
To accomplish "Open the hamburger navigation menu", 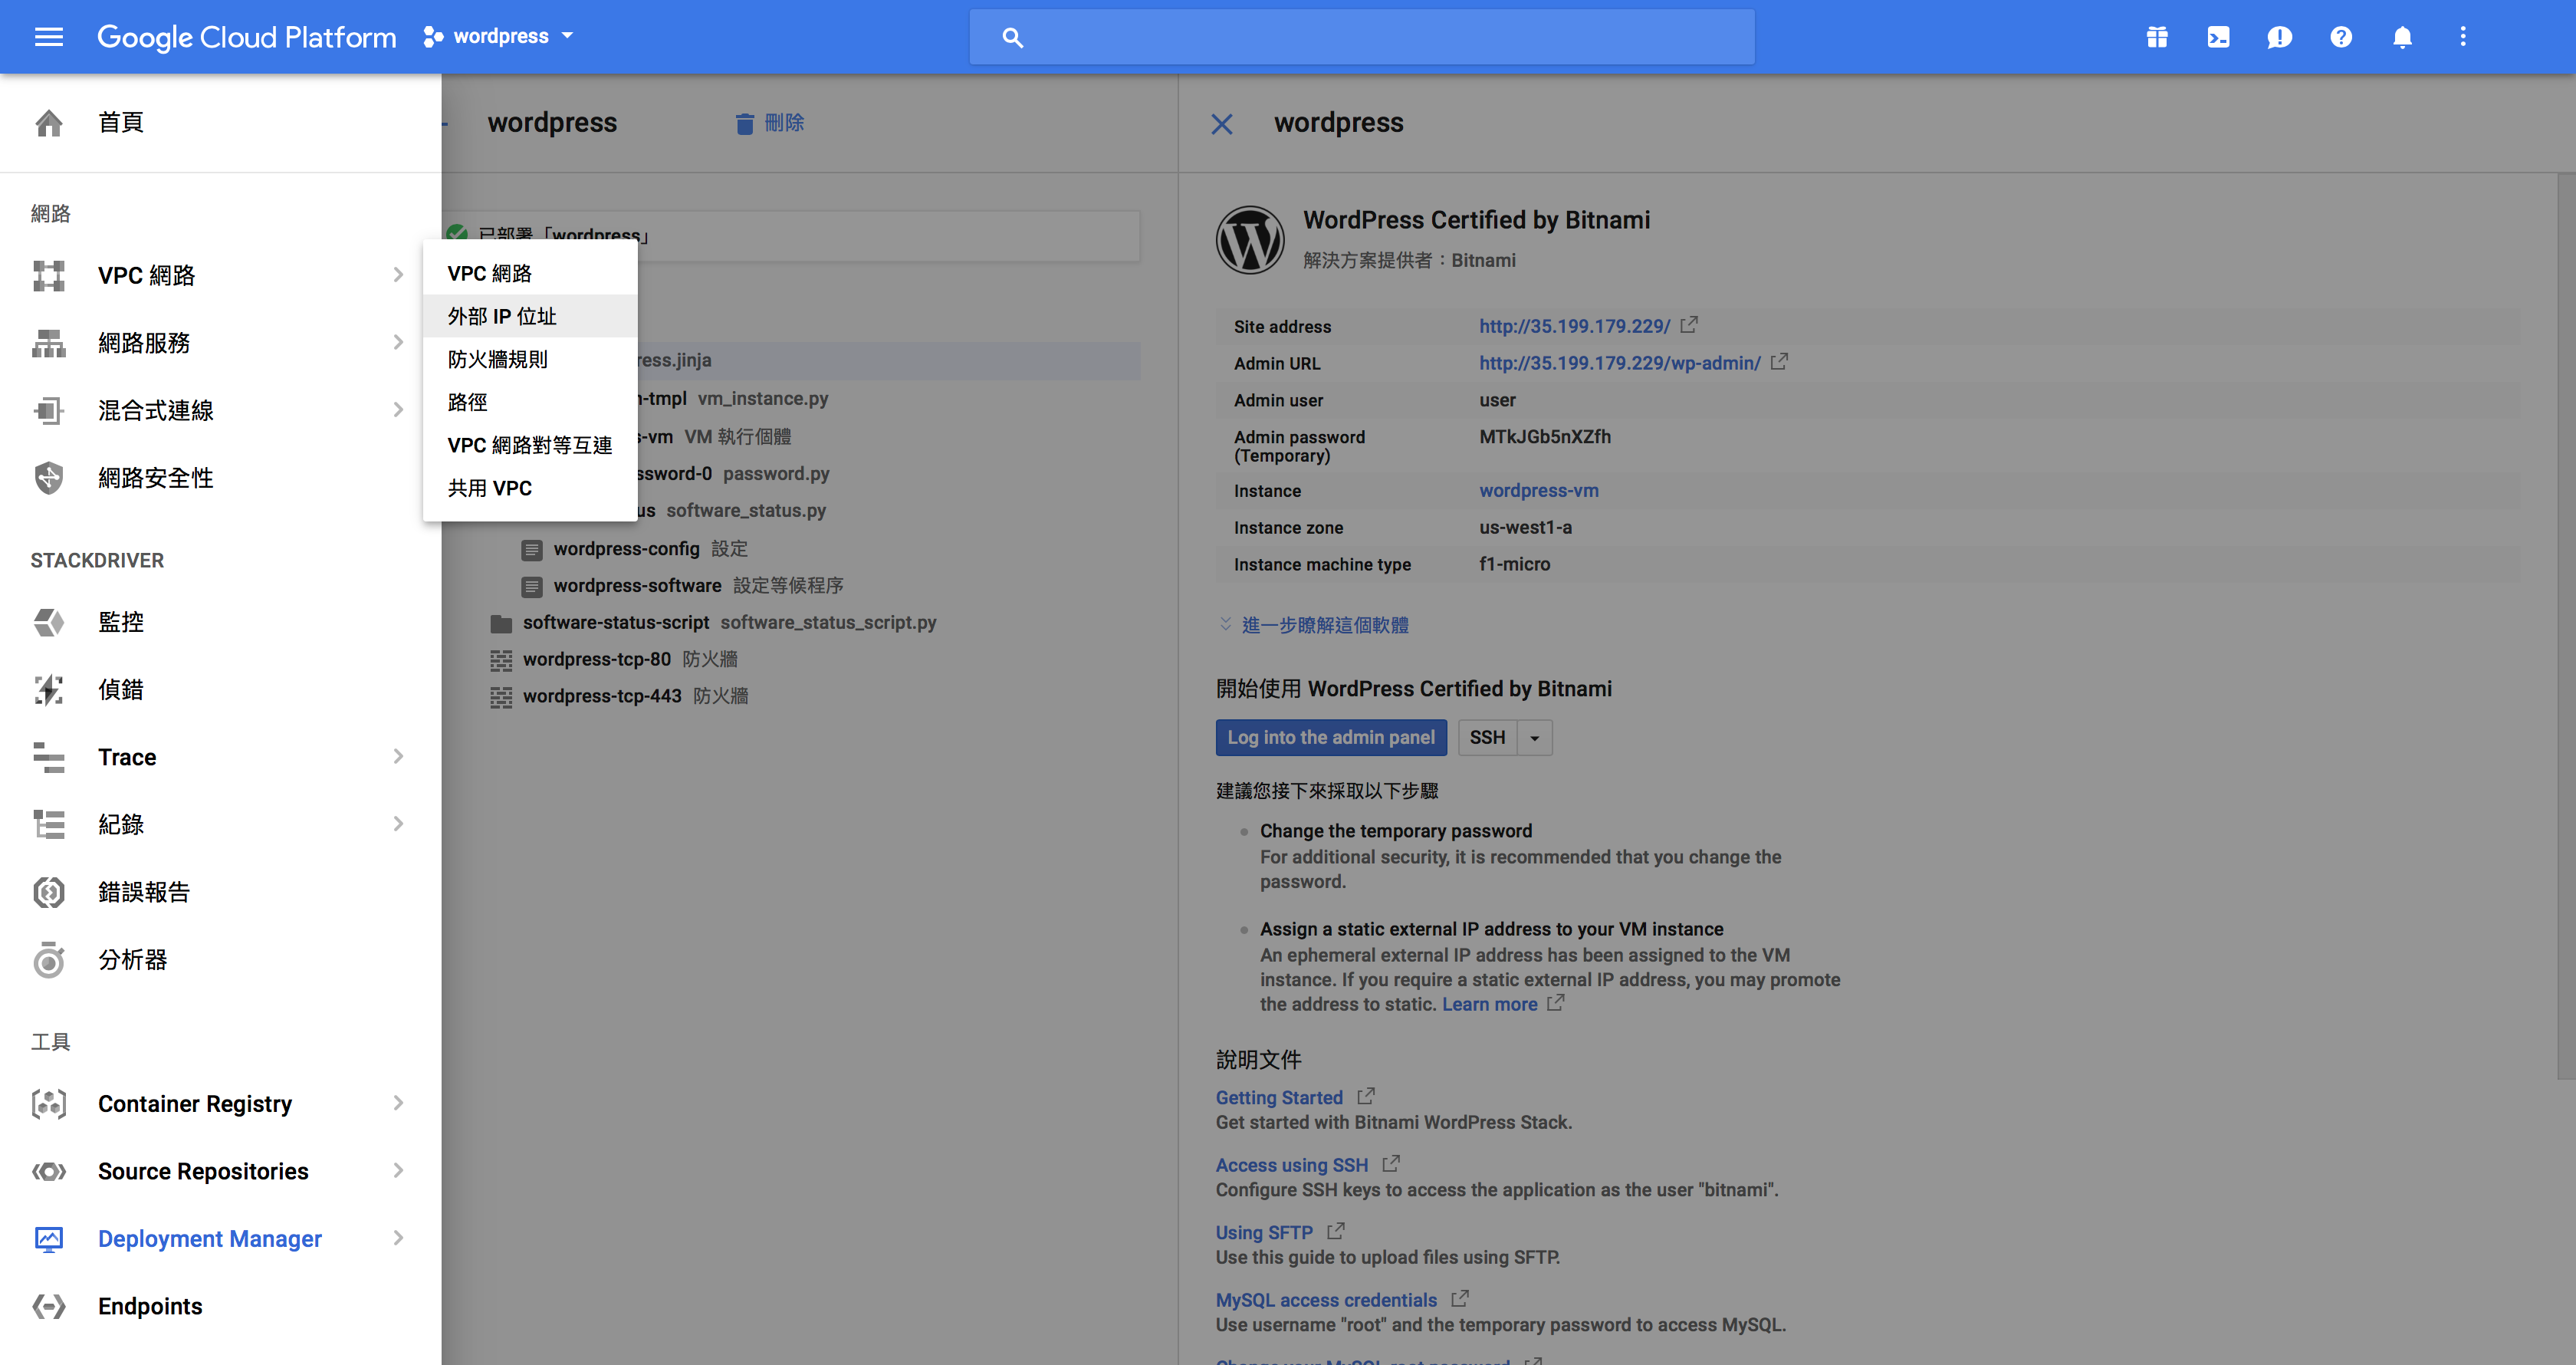I will point(48,37).
